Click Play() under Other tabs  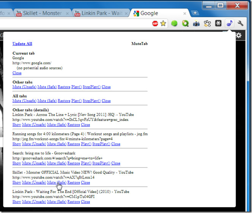tap(77, 87)
